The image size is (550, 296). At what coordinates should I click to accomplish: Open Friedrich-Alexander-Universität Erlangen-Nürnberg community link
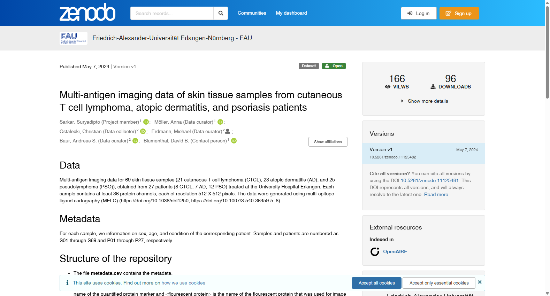pos(172,38)
